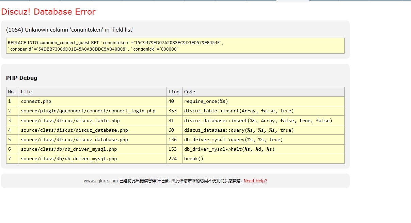Click the No. column header
Viewport: 411px width, 223px height.
click(12, 92)
